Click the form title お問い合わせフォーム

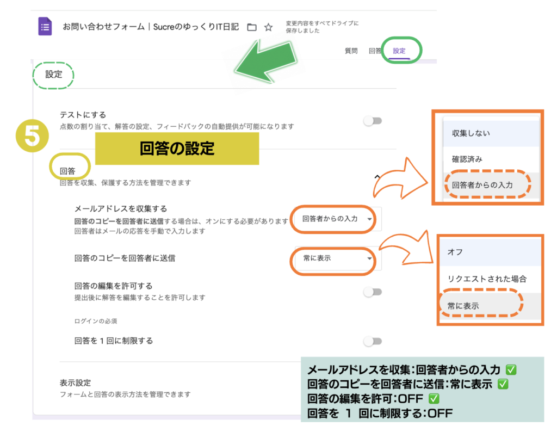coord(151,27)
